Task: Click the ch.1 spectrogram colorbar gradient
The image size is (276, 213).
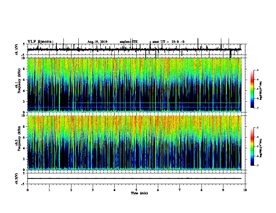Action: 252,89
